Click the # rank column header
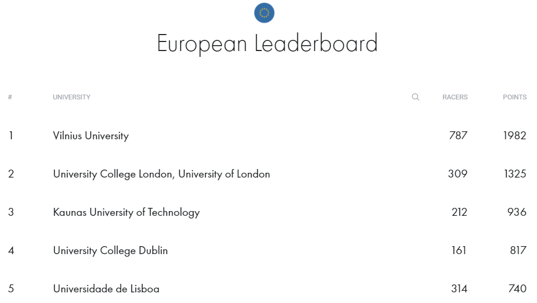 tap(10, 97)
